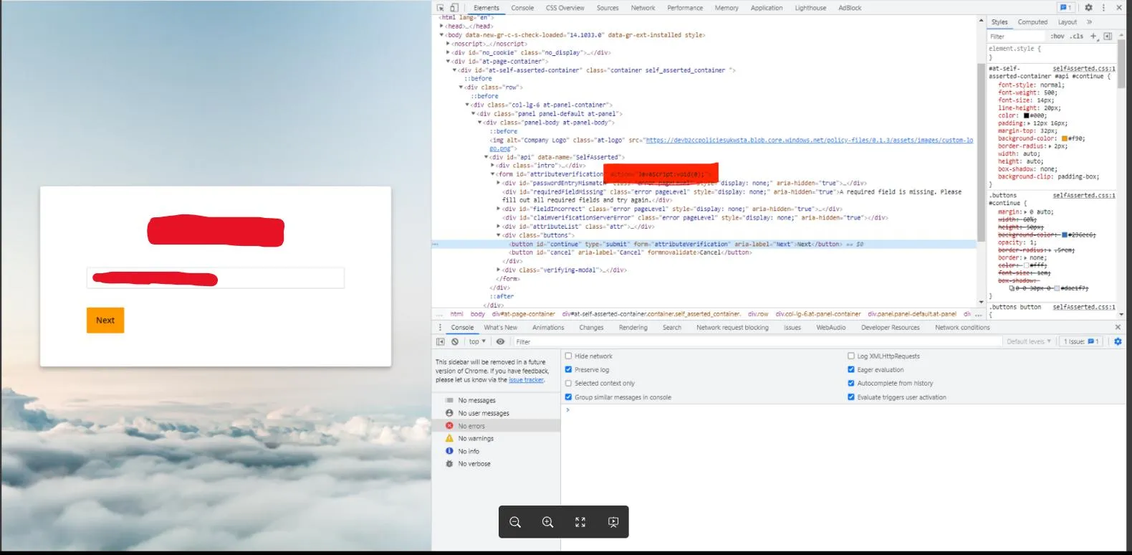The image size is (1132, 555).
Task: Filter console by No verbose
Action: click(496, 464)
